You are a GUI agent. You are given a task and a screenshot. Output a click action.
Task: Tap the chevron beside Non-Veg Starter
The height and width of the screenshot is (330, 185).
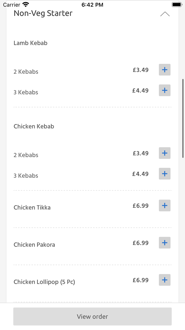(165, 14)
